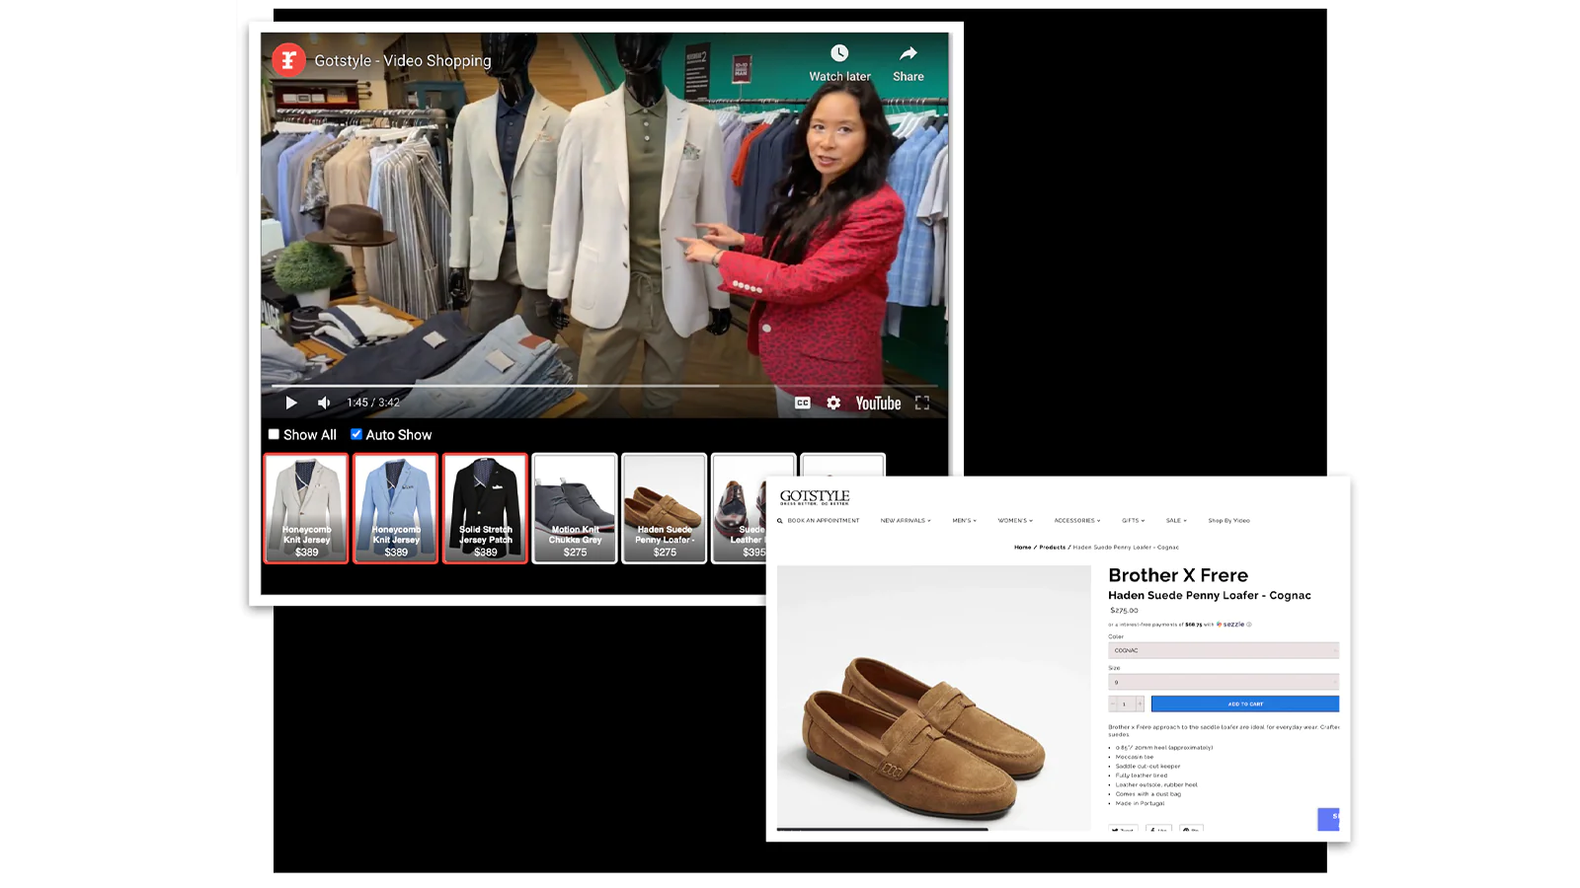Go to Home breadcrumb
The image size is (1580, 888).
pyautogui.click(x=1022, y=548)
